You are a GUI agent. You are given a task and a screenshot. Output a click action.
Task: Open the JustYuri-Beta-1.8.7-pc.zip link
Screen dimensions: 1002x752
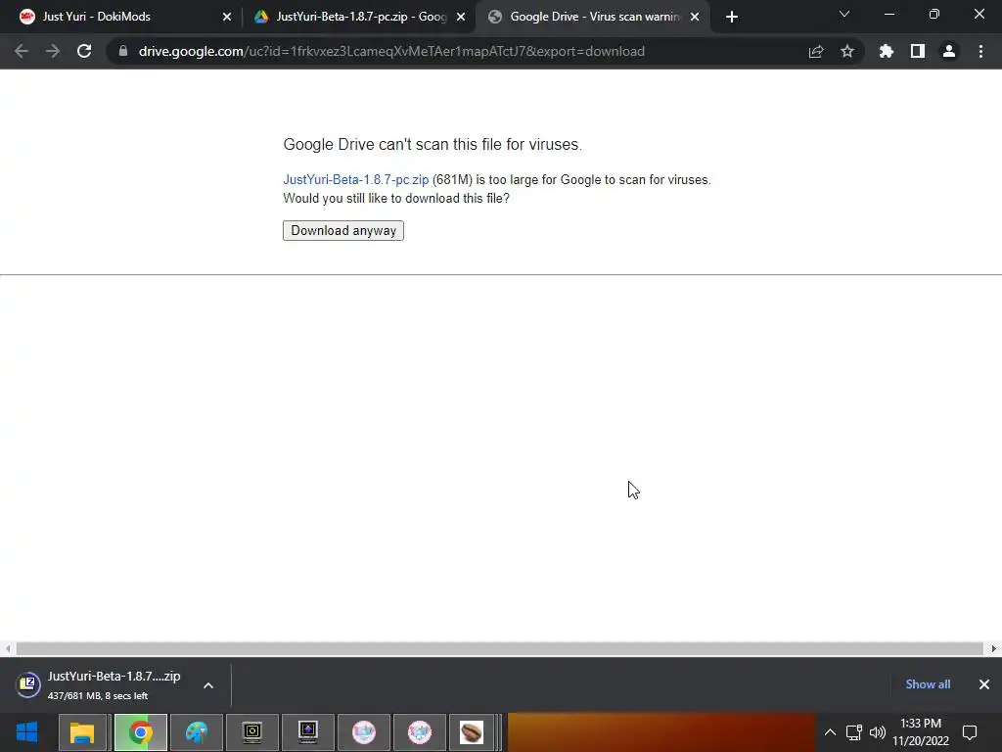coord(356,180)
